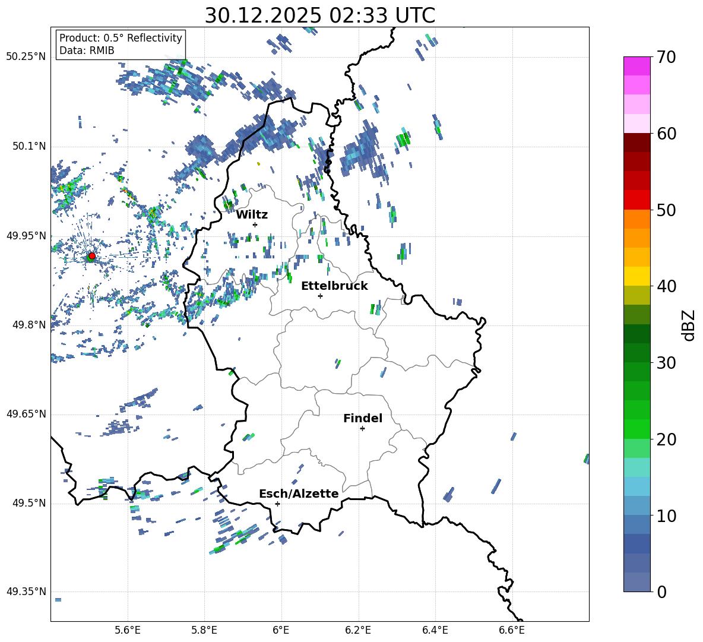Click the colorbar value 70

coord(666,57)
